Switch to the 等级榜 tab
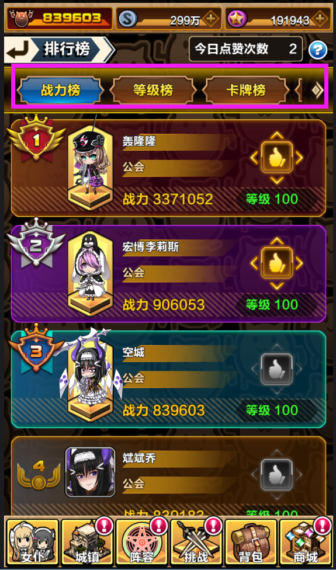This screenshot has height=570, width=336. click(153, 90)
